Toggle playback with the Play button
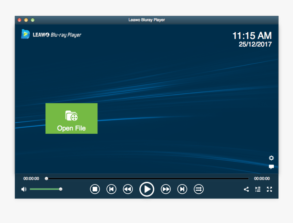The width and height of the screenshot is (293, 223). click(x=147, y=189)
